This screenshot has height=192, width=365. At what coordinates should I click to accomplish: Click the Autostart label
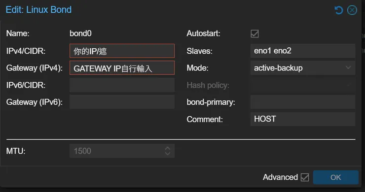[x=203, y=33]
